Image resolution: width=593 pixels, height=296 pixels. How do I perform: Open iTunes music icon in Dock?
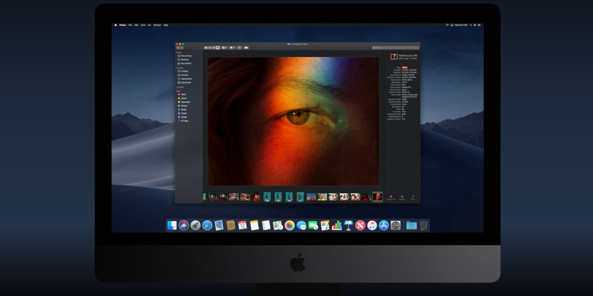[x=372, y=226]
